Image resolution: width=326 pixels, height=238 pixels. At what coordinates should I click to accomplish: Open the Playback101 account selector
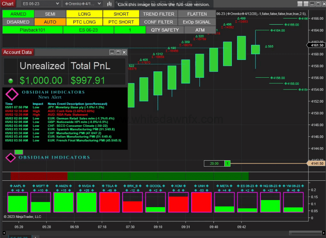coord(32,30)
